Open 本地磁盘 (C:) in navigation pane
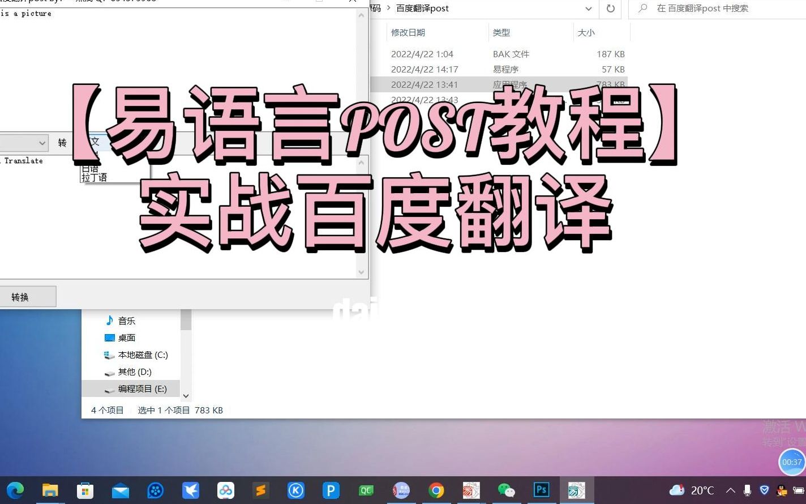Image resolution: width=806 pixels, height=504 pixels. tap(136, 354)
